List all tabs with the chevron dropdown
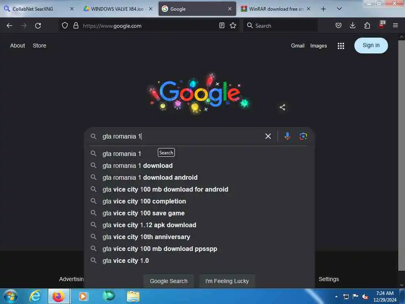405x304 pixels. point(339,9)
